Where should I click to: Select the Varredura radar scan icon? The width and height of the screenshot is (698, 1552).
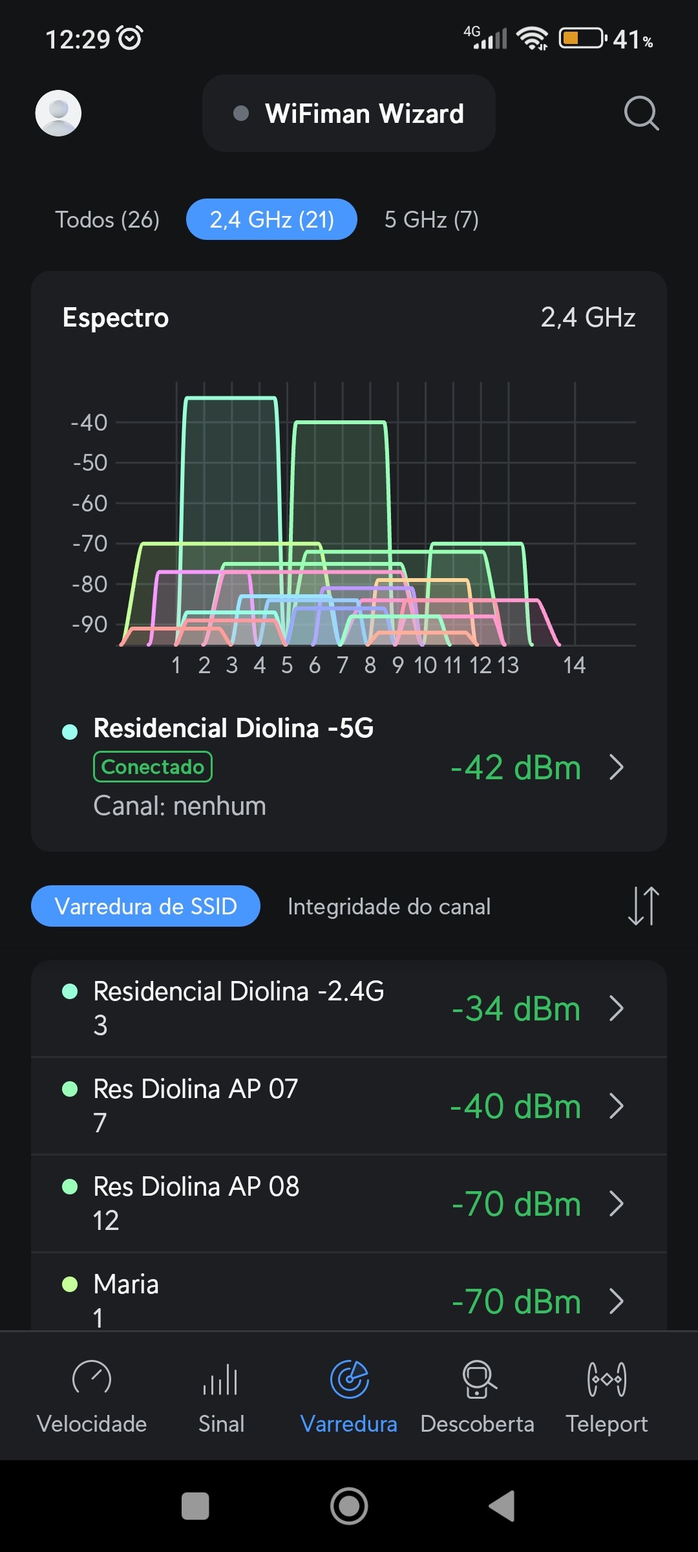[349, 1379]
